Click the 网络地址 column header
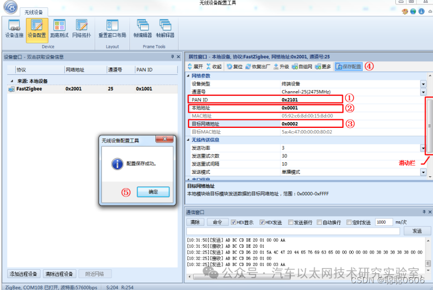The width and height of the screenshot is (433, 290). (x=86, y=70)
